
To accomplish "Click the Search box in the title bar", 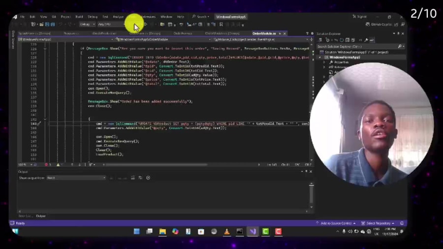I will coord(201,17).
